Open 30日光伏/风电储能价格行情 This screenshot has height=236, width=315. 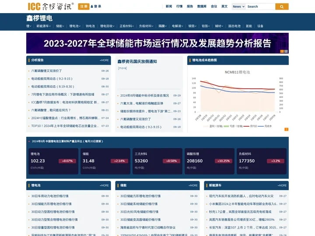(x=139, y=212)
